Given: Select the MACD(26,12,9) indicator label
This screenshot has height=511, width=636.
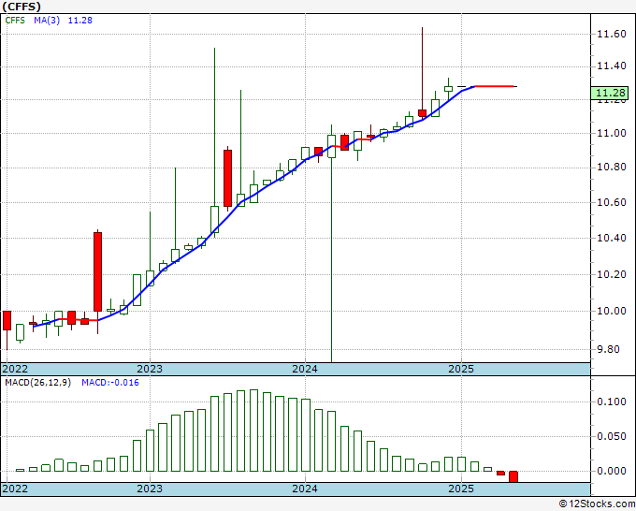Looking at the screenshot, I should pyautogui.click(x=37, y=383).
